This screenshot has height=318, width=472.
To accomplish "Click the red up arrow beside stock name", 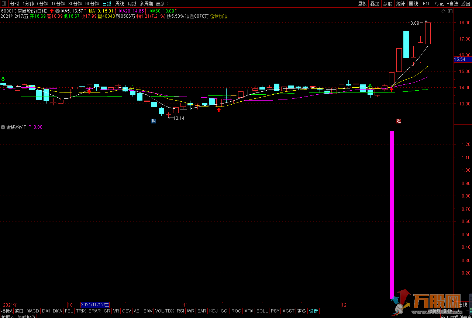I will pyautogui.click(x=52, y=11).
